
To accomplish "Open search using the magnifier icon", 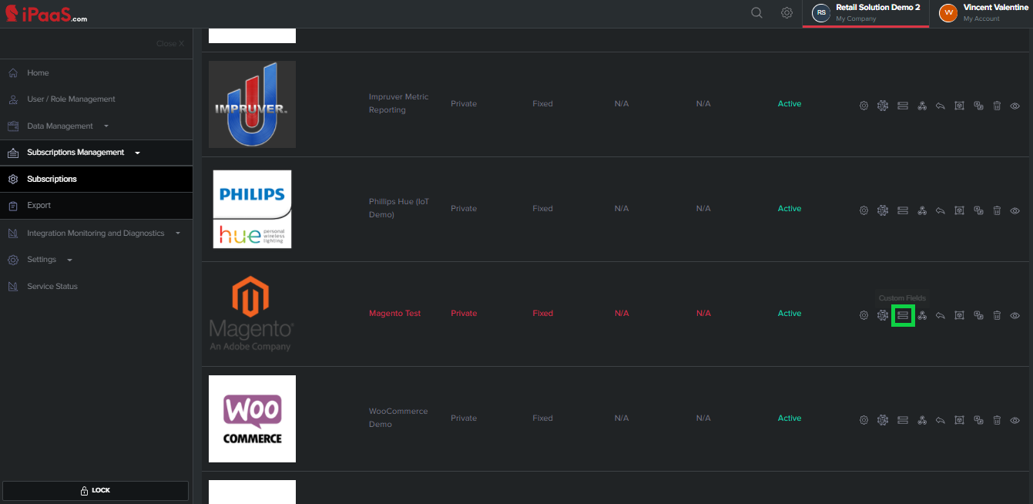I will tap(757, 12).
